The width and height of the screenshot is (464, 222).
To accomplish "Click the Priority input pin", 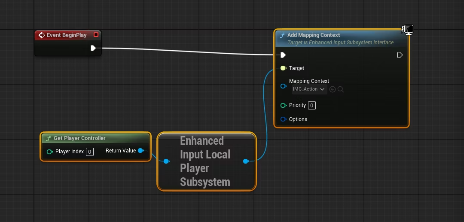I will (284, 105).
